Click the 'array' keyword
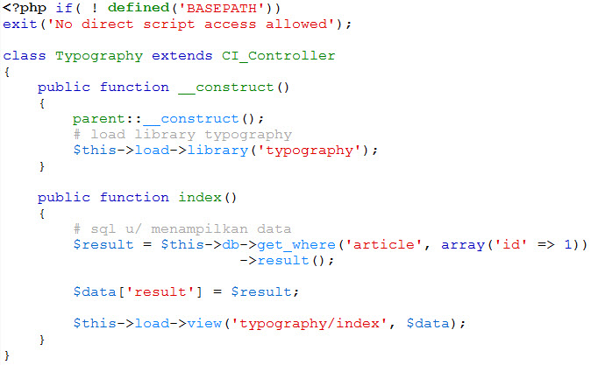The width and height of the screenshot is (591, 365). (463, 245)
